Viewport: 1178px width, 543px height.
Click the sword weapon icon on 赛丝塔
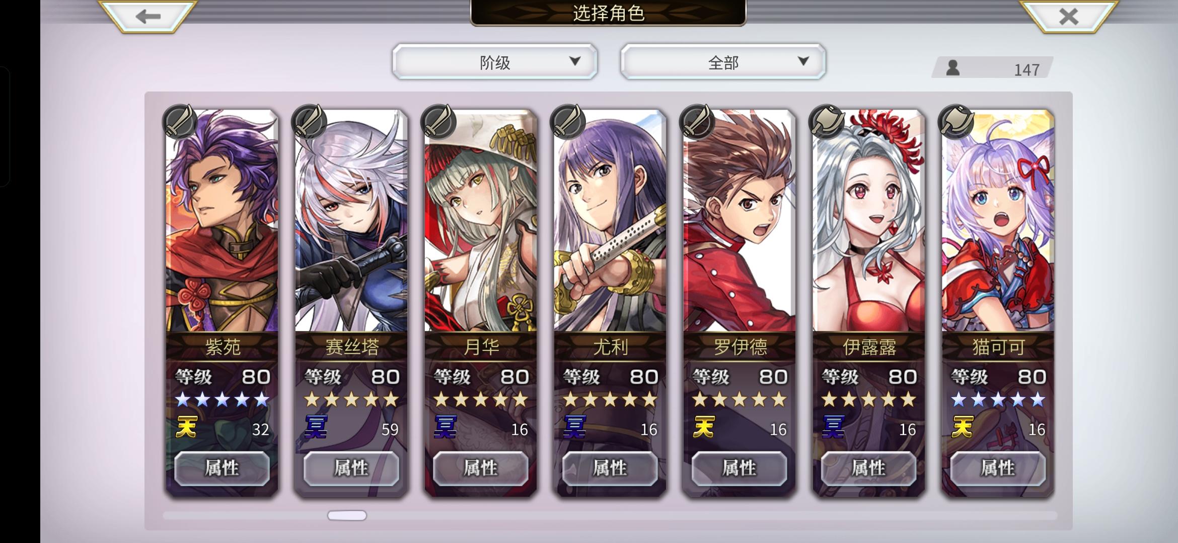click(x=309, y=122)
